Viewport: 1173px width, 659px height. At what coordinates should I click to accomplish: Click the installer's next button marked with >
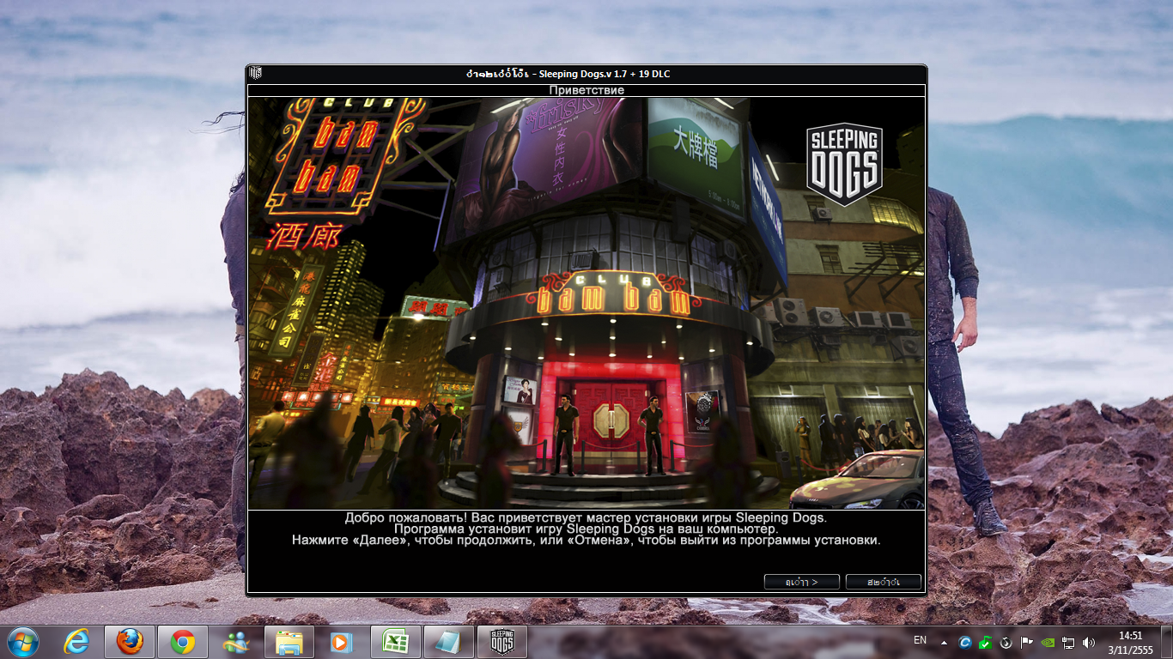click(800, 582)
